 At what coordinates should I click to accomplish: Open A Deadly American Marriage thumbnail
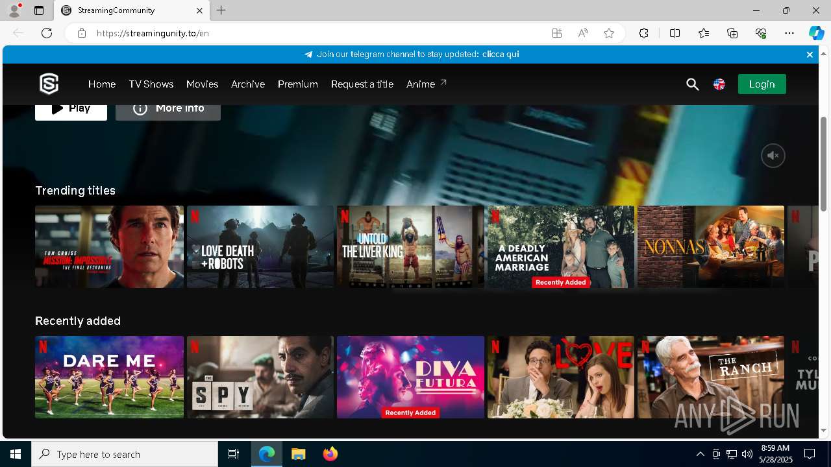tap(561, 246)
